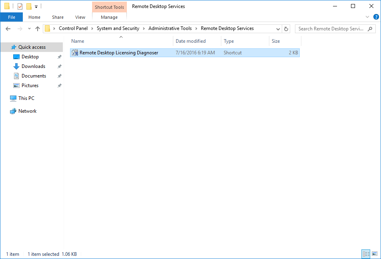Viewport: 381px width, 259px height.
Task: Switch to Details view in status bar
Action: coord(366,254)
